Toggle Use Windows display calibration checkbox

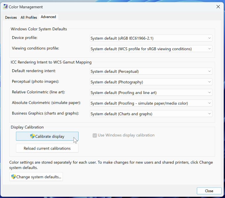pyautogui.click(x=95, y=135)
